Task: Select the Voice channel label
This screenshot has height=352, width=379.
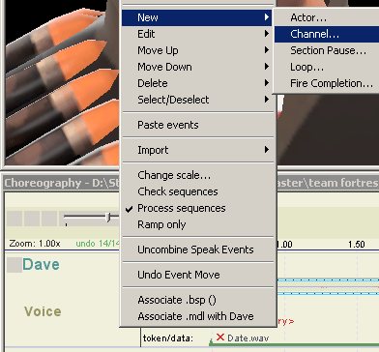Action: [43, 311]
